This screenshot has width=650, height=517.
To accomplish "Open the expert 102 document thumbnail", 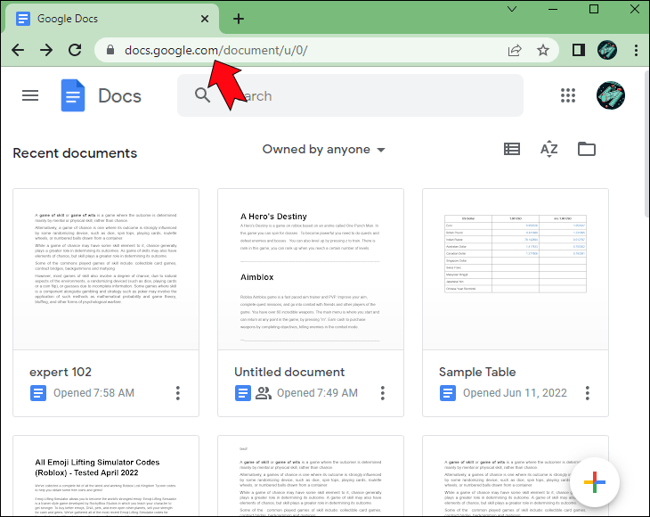I will point(106,269).
